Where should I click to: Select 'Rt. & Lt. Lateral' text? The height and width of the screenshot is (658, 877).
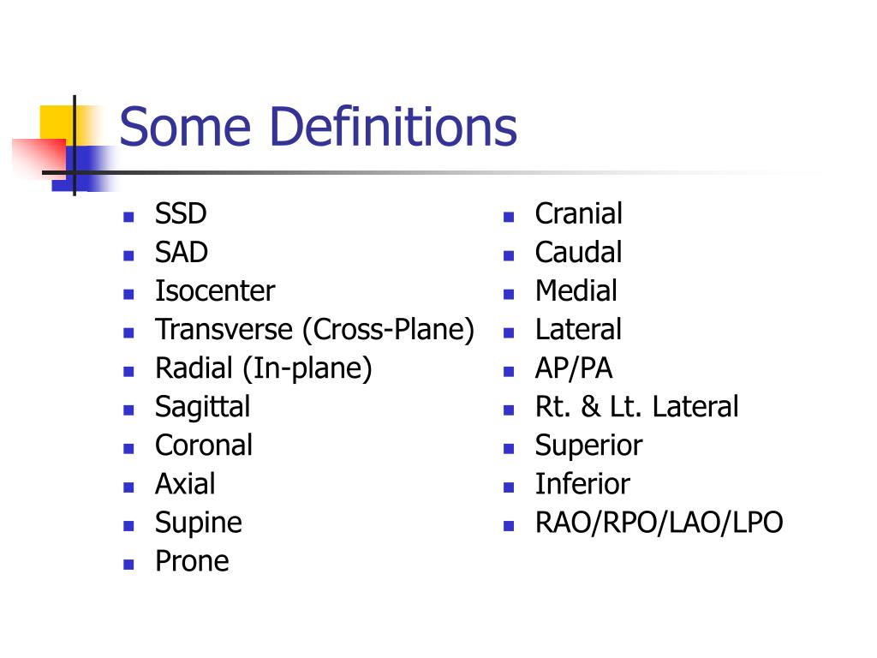[x=636, y=407]
